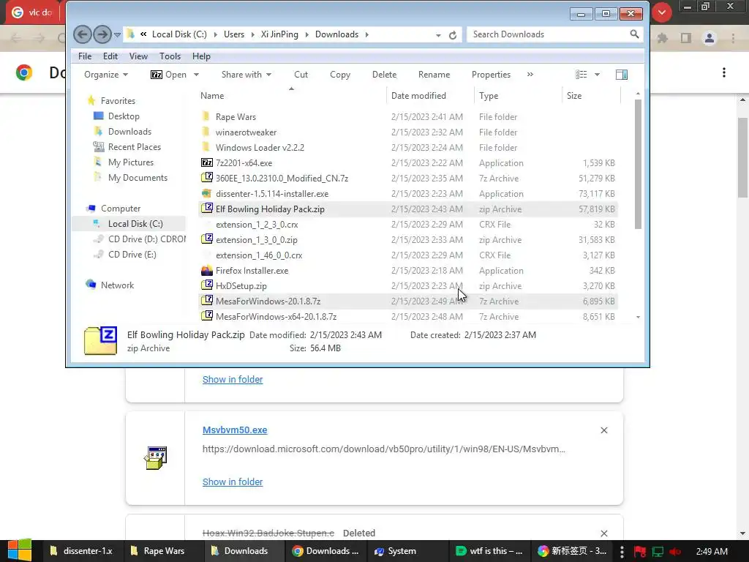This screenshot has width=749, height=562.
Task: Select Recent Places in the navigation pane
Action: (x=135, y=146)
